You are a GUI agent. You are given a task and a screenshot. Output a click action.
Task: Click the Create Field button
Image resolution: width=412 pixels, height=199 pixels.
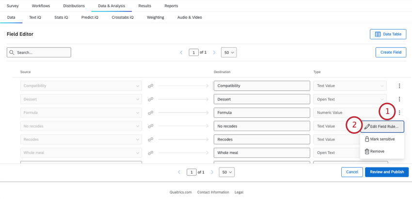[x=390, y=52]
